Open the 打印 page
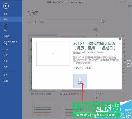132x119 pixels. pyautogui.click(x=6, y=50)
